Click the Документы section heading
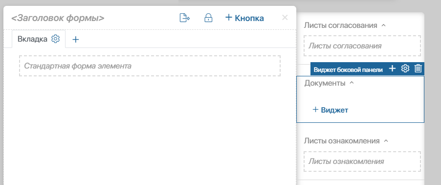The width and height of the screenshot is (441, 185). [325, 83]
